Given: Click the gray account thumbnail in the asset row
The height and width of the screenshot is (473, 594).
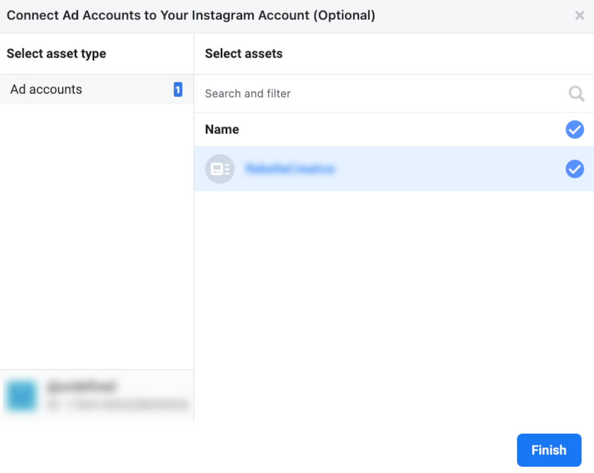Looking at the screenshot, I should tap(220, 168).
